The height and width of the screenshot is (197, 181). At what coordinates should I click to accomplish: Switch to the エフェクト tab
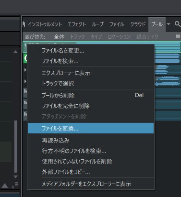click(77, 24)
